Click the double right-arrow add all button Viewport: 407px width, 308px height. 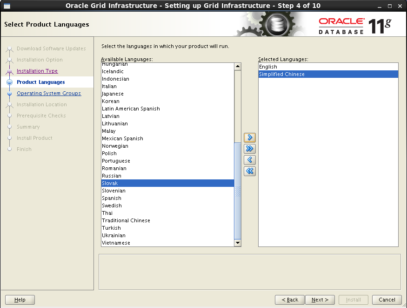(250, 149)
